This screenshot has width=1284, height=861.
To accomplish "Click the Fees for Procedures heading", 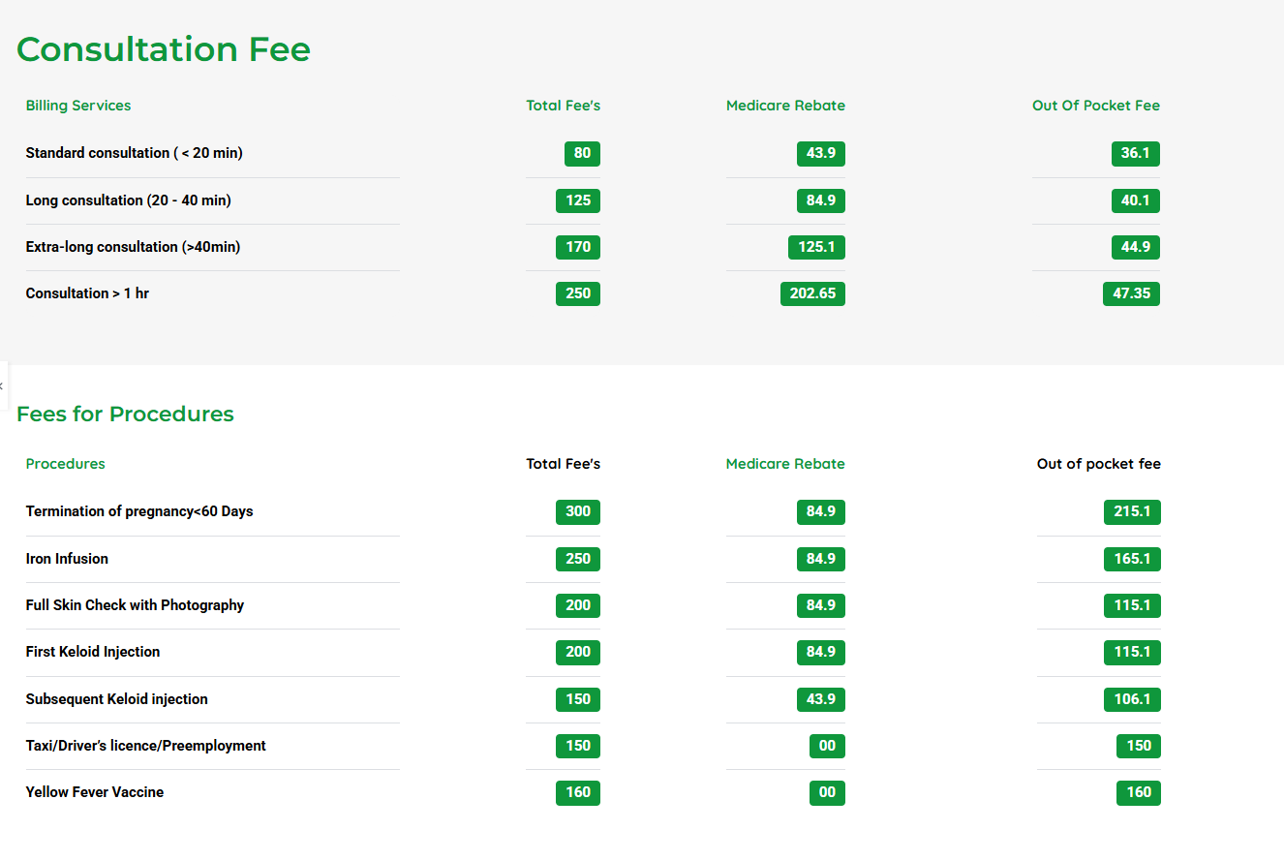I will (x=125, y=414).
